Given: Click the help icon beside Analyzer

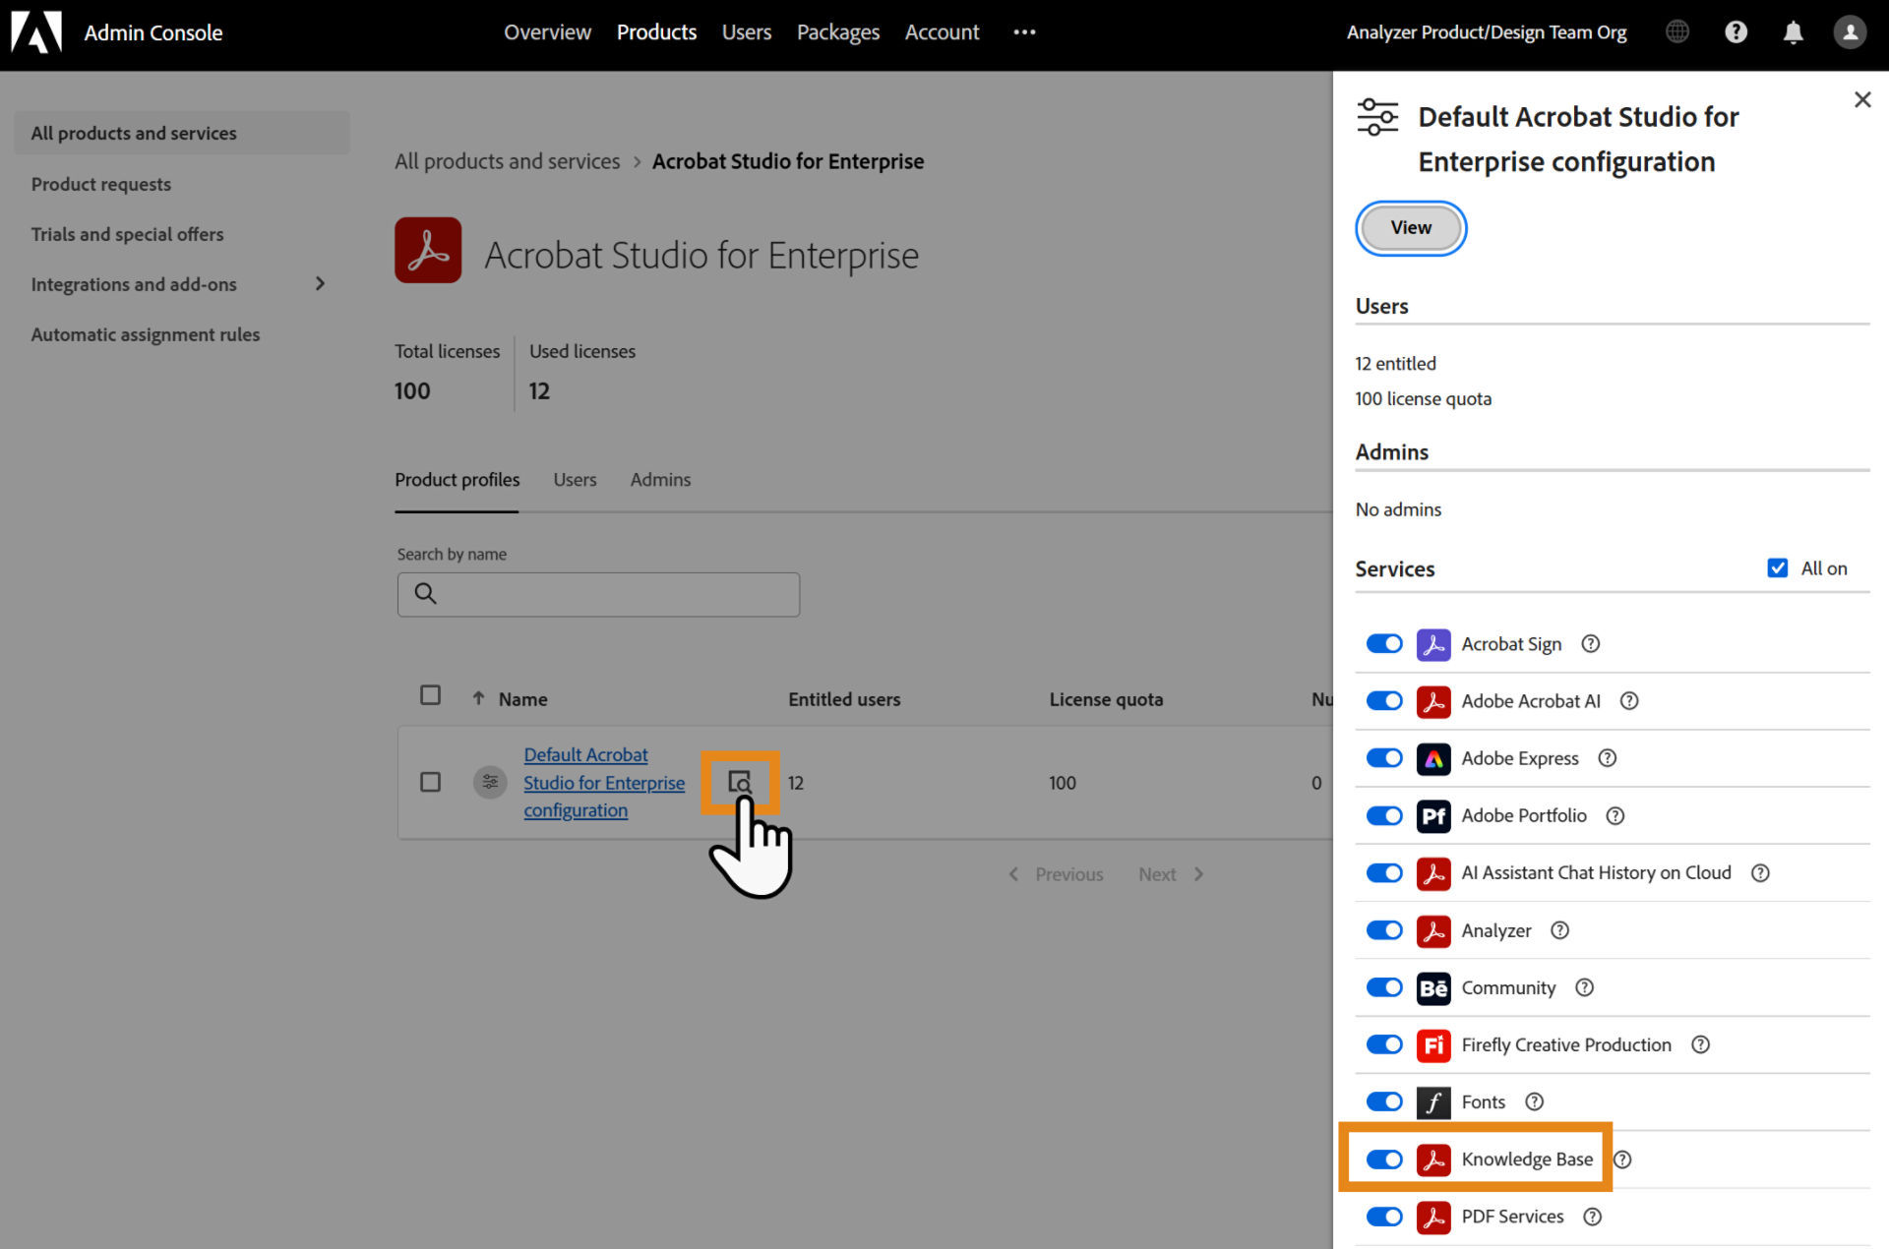Looking at the screenshot, I should coord(1559,929).
